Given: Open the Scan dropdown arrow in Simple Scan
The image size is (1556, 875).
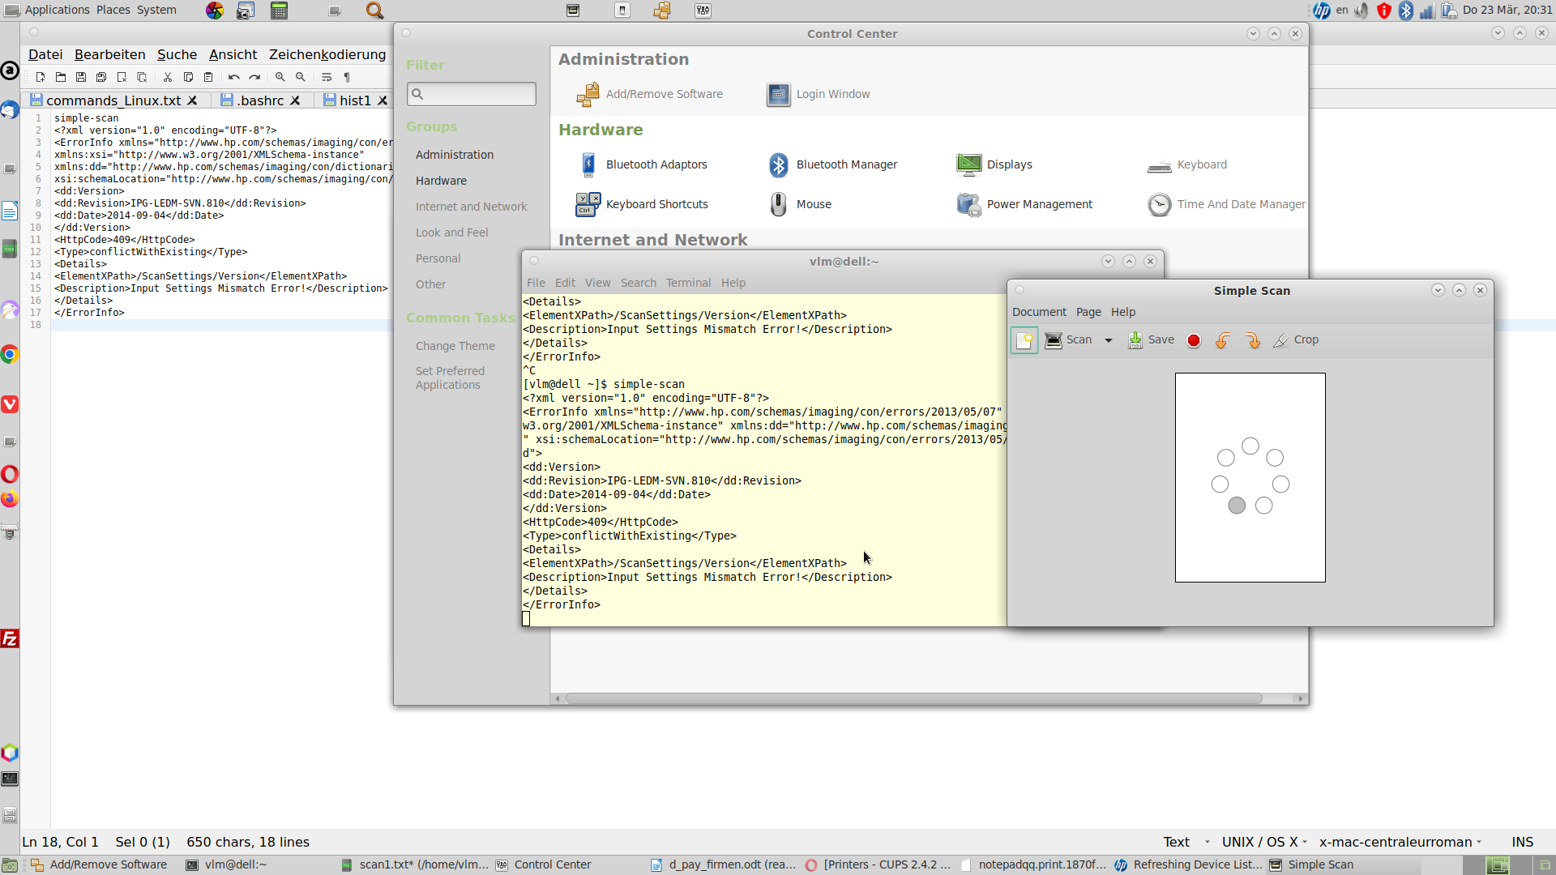Looking at the screenshot, I should tap(1109, 340).
